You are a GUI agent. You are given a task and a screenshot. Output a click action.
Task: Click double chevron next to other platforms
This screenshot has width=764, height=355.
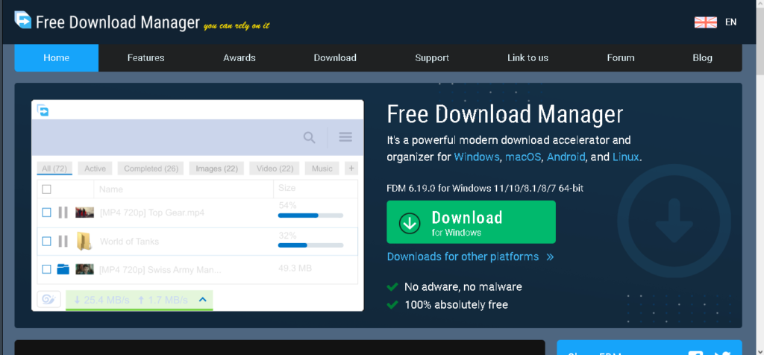click(x=550, y=257)
